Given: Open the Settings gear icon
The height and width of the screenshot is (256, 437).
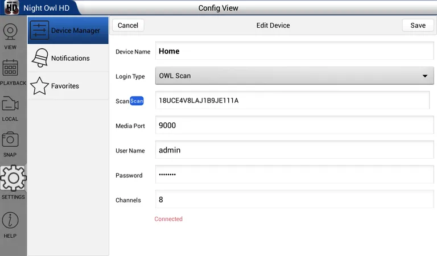Looking at the screenshot, I should pyautogui.click(x=13, y=179).
